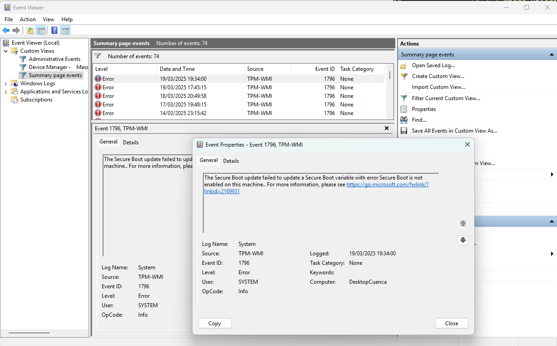Click the Error icon on the 19/03/2025 19:34:00 row
This screenshot has width=557, height=346.
pyautogui.click(x=98, y=78)
